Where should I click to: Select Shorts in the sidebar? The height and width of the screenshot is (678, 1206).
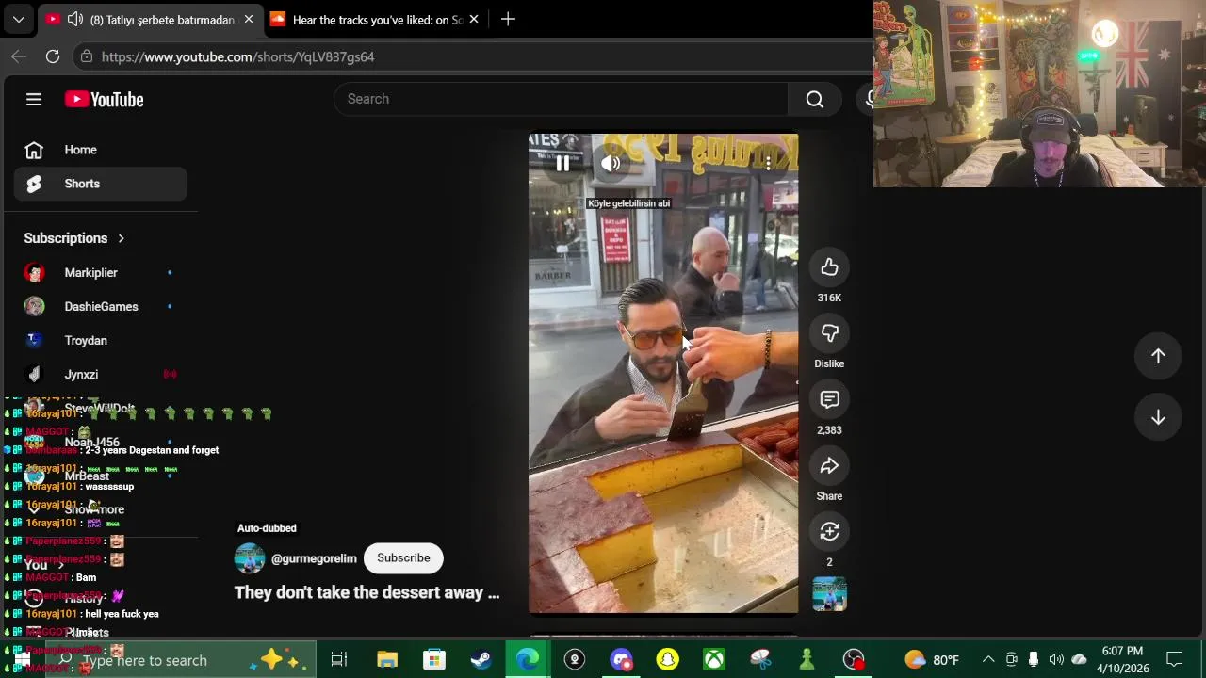click(101, 184)
